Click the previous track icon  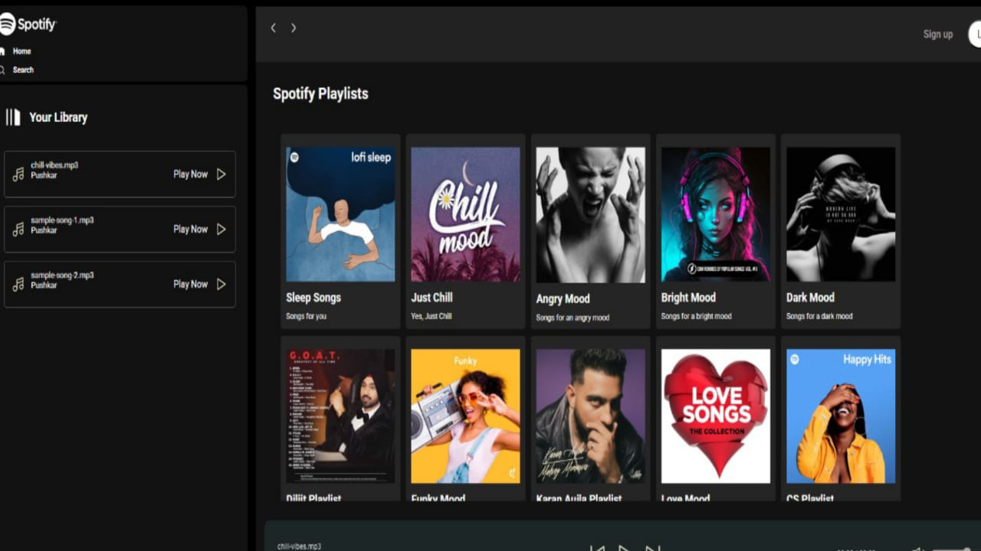tap(598, 548)
